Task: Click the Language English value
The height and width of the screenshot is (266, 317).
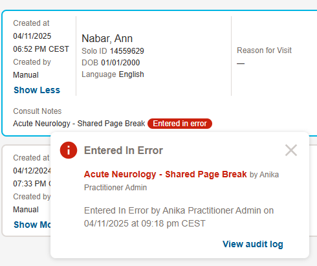Action: [131, 74]
